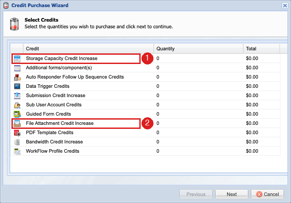Click the $0.00 total for Data Trigger Credits
Viewport: 291px width, 203px height.
(252, 86)
